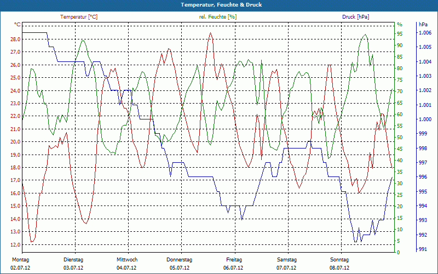Select the '15,0' temperature axis value

pos(15,206)
